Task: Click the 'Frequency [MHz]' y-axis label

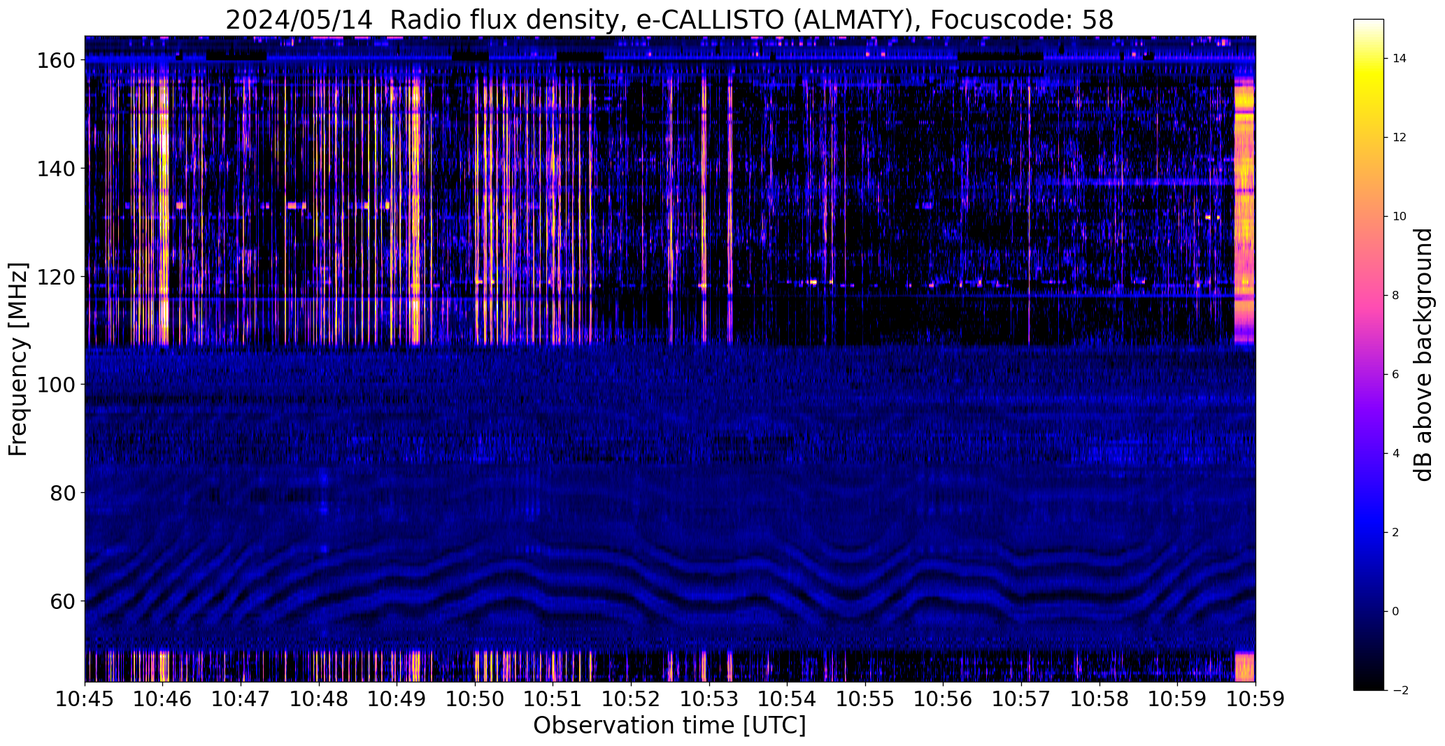Action: 18,359
